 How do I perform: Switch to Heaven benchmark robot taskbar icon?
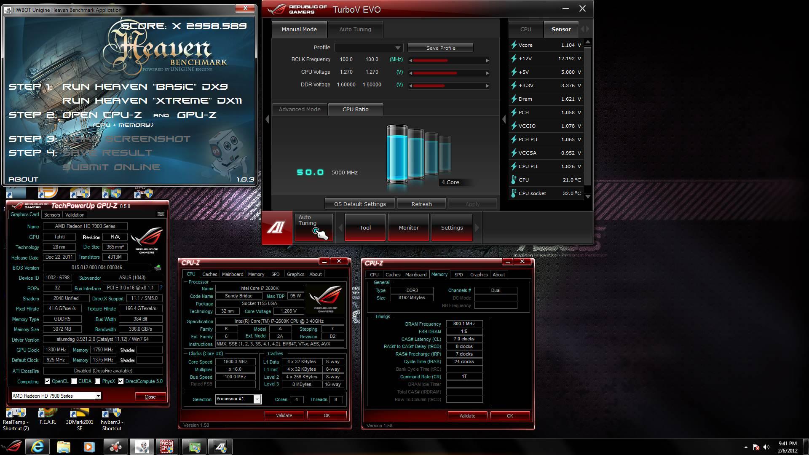tap(142, 447)
